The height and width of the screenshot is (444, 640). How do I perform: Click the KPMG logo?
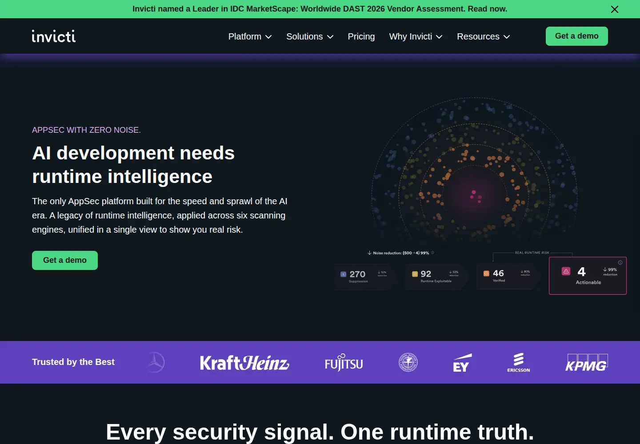(x=586, y=362)
